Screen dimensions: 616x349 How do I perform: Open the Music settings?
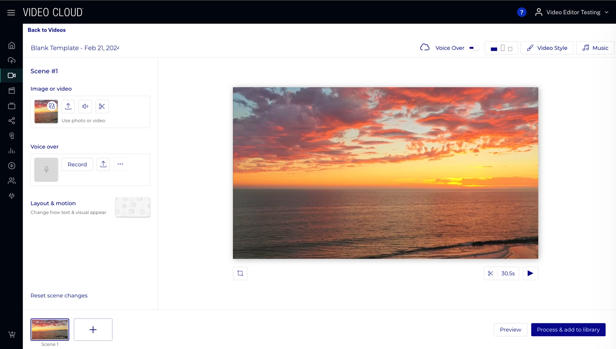pyautogui.click(x=595, y=48)
